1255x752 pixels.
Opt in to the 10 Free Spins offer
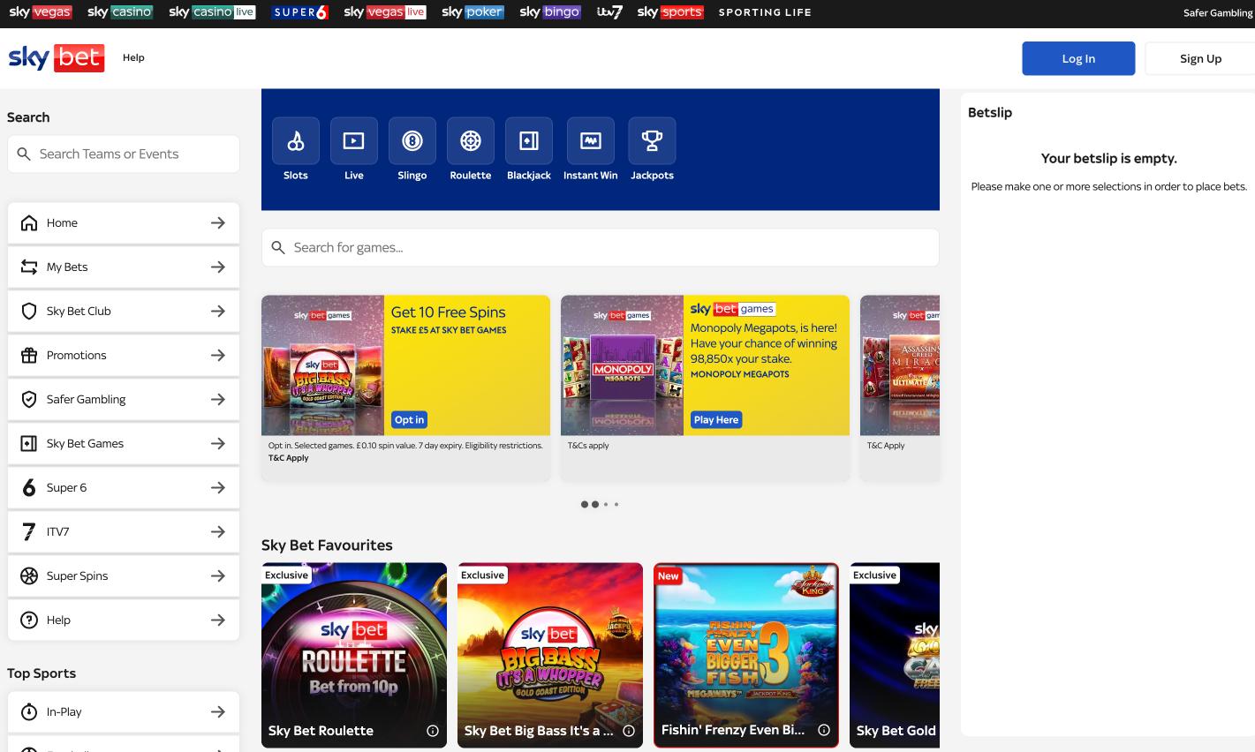(408, 419)
